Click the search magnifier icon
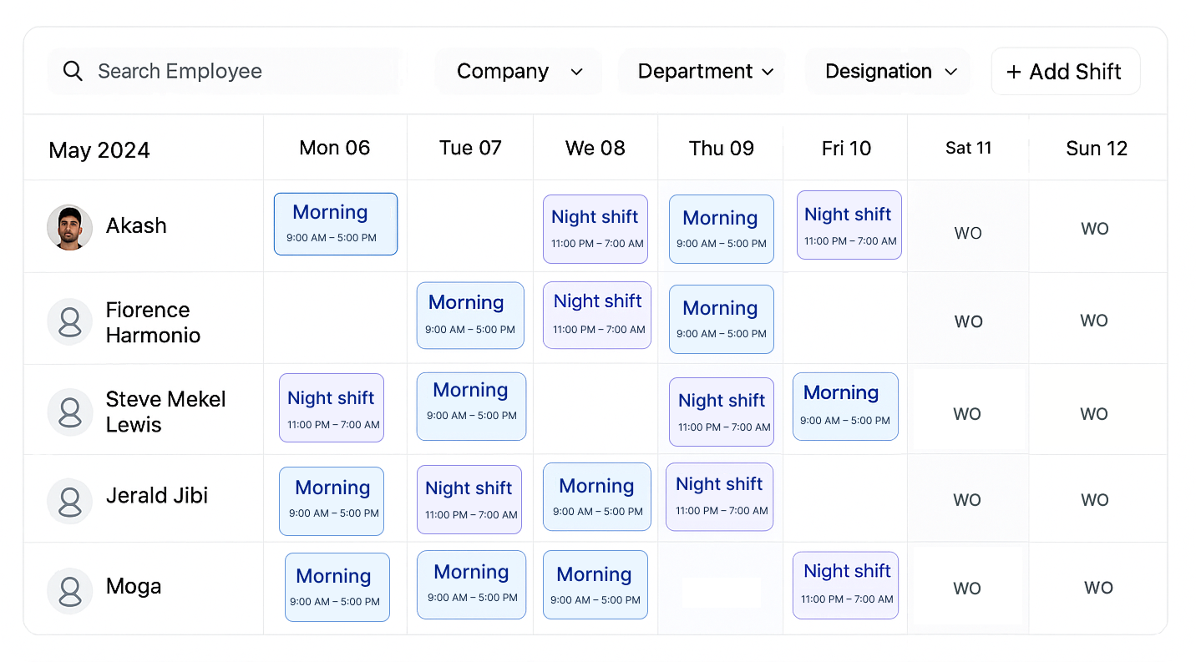Image resolution: width=1196 pixels, height=662 pixels. coord(73,71)
